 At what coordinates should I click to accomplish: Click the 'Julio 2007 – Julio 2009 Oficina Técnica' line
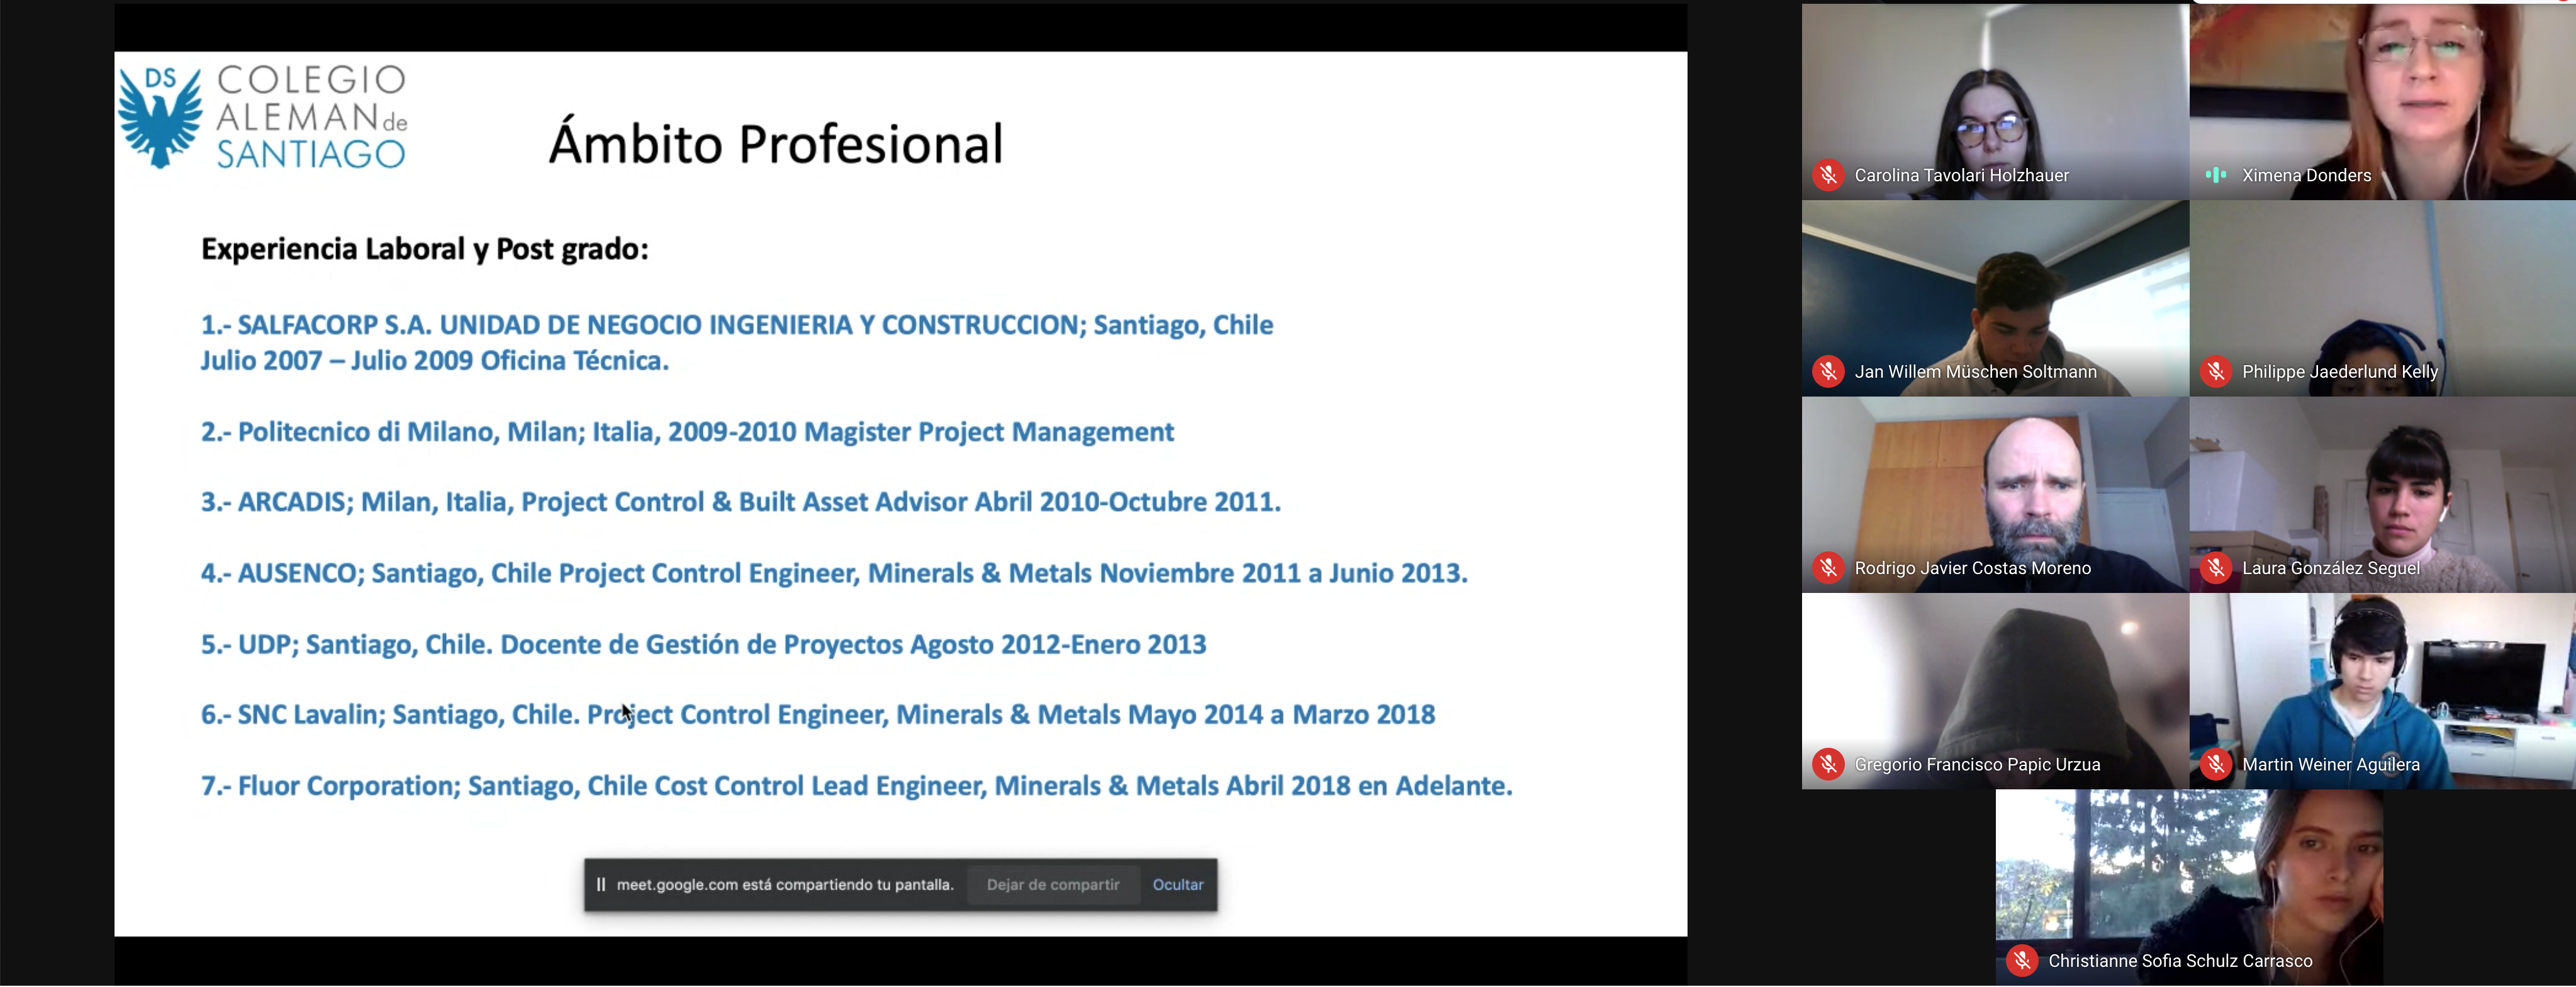point(435,361)
